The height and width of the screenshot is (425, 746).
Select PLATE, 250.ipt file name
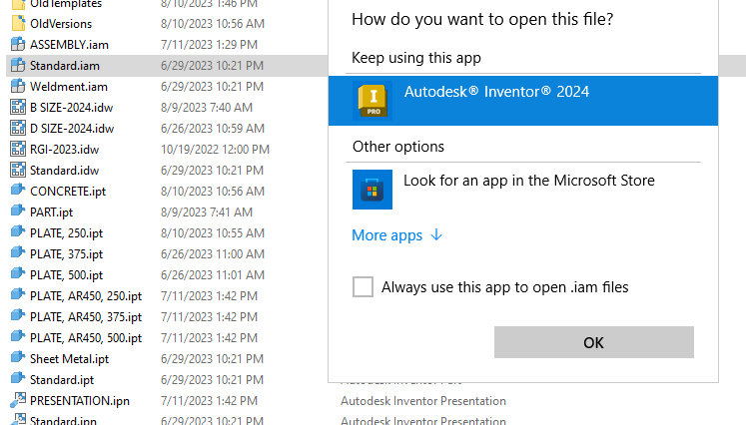coord(67,232)
